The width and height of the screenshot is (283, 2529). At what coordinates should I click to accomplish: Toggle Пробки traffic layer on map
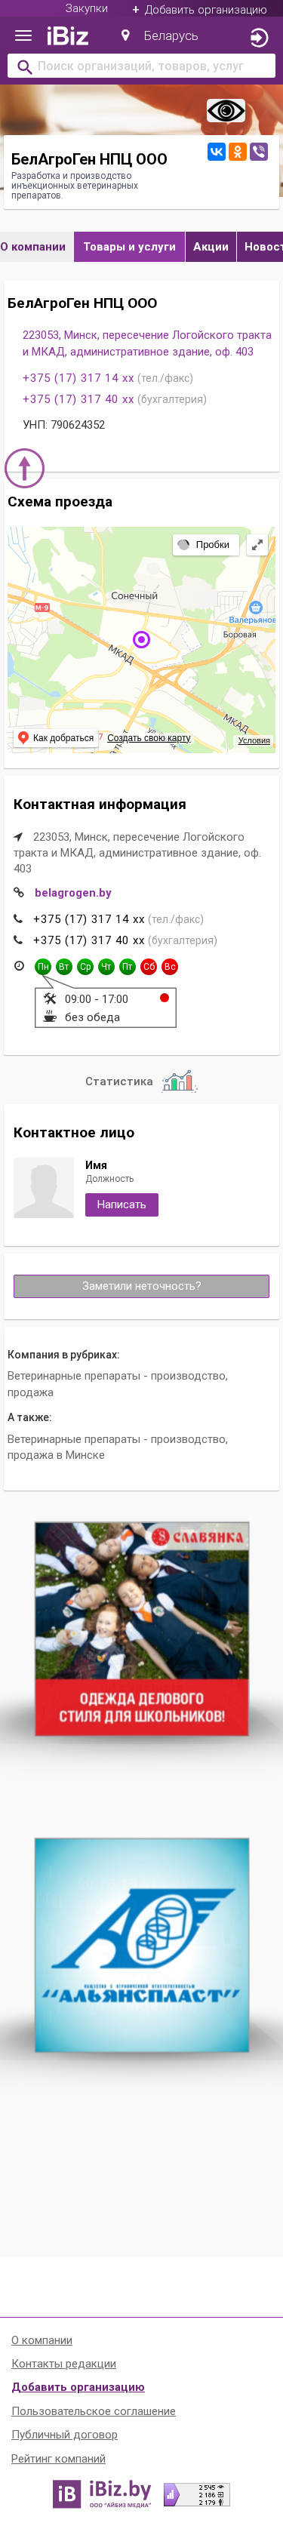pyautogui.click(x=206, y=544)
